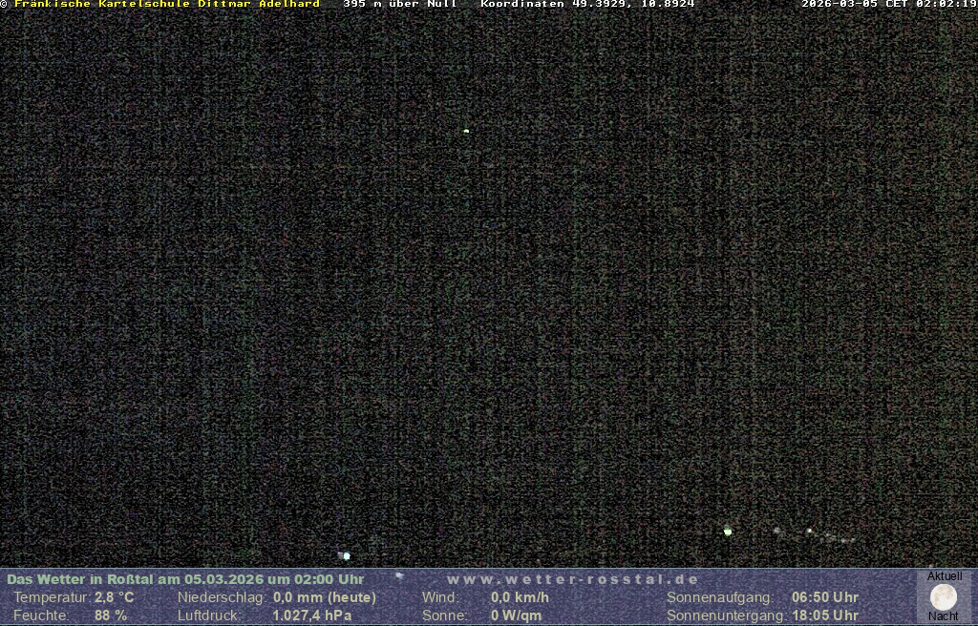Viewport: 978px width, 626px height.
Task: Click the 'Aktuell' label above the moon
Action: pos(945,576)
